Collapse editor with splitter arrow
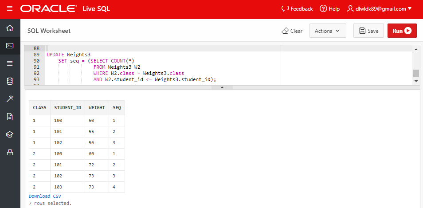423x208 pixels. point(222,87)
